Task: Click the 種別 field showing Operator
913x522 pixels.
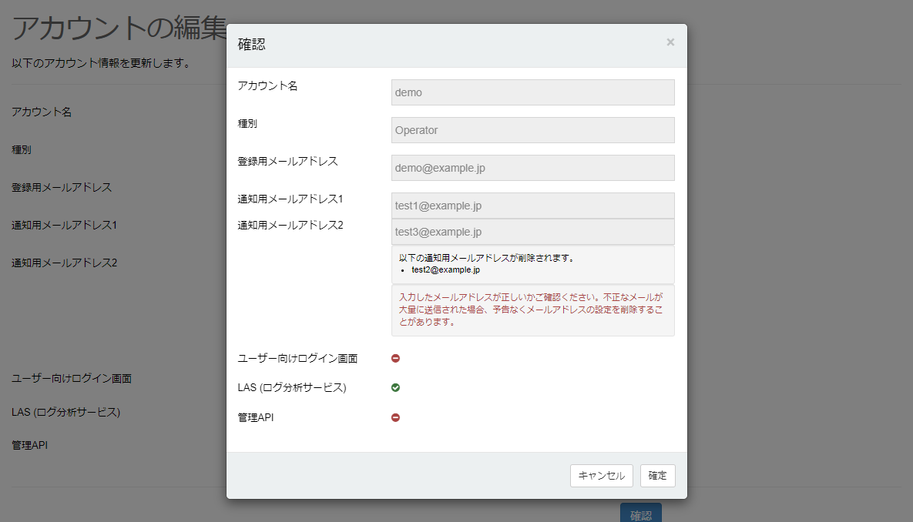Action: click(532, 129)
